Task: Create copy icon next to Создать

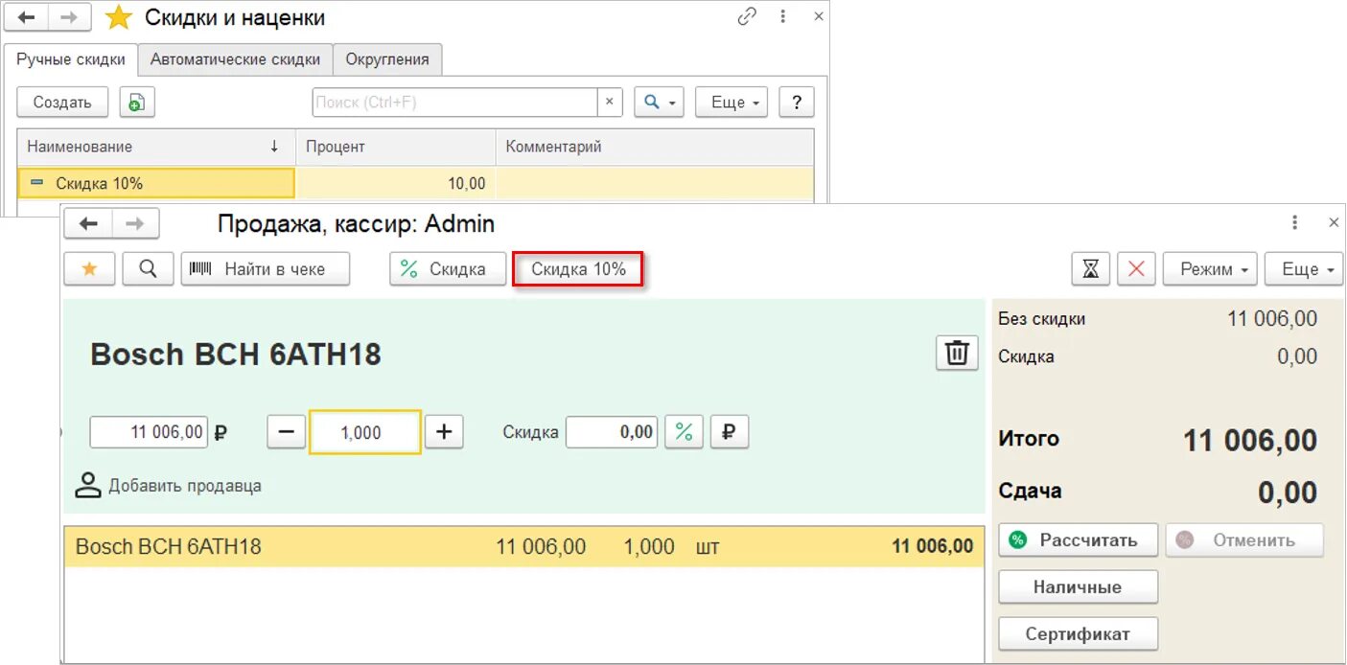Action: pos(137,103)
